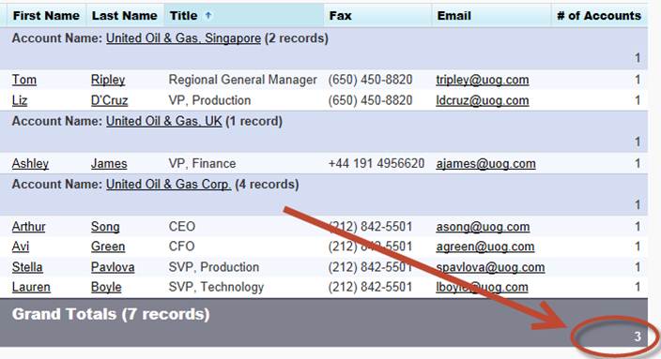Select the title SVP, Production
This screenshot has height=359, width=661.
click(x=214, y=267)
